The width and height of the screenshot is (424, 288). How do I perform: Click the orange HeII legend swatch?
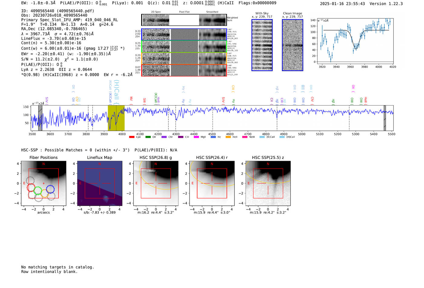pos(228,137)
